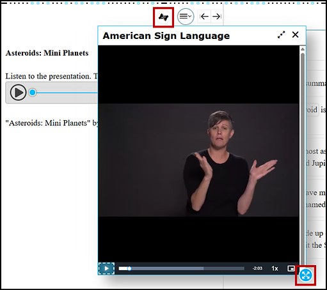Seek along the ASL video progress bar
The height and width of the screenshot is (290, 327).
(x=182, y=268)
